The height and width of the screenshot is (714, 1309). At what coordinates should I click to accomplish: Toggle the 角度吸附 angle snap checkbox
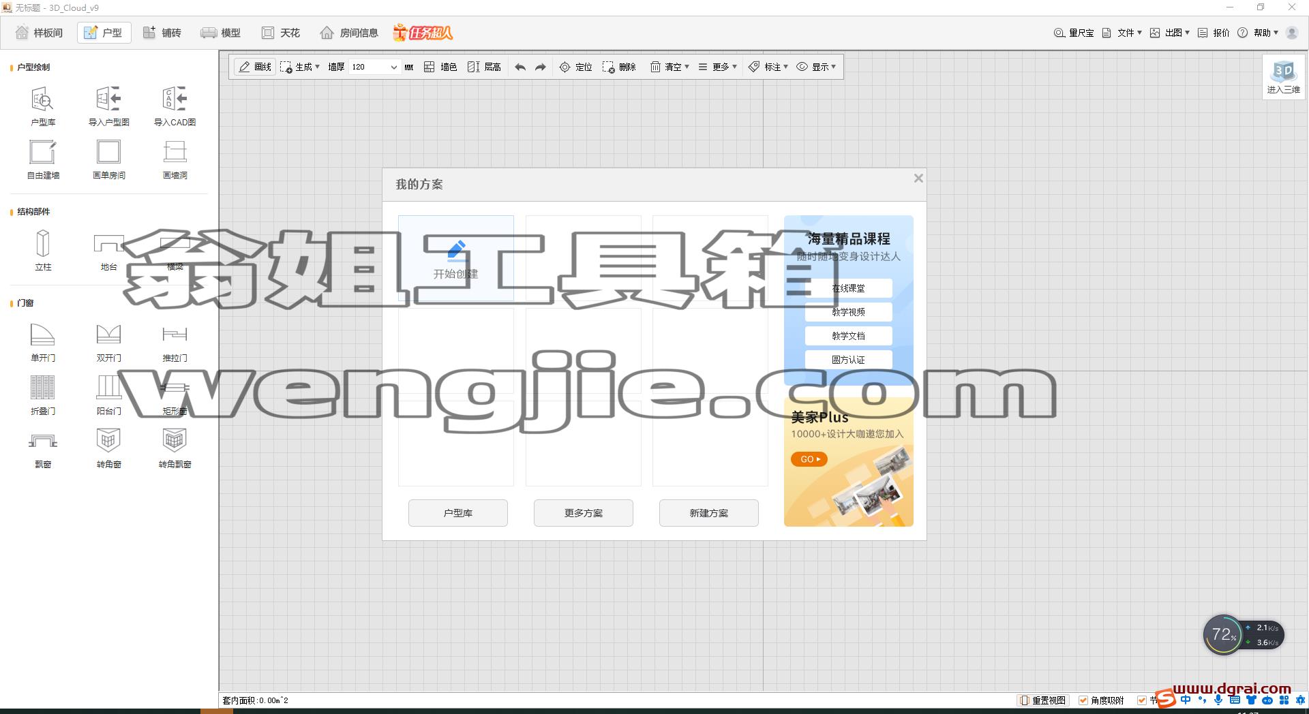[1083, 700]
